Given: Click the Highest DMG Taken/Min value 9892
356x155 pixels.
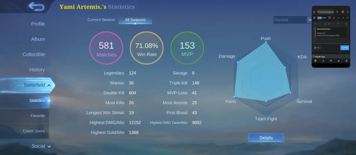Looking at the screenshot, I should (197, 123).
